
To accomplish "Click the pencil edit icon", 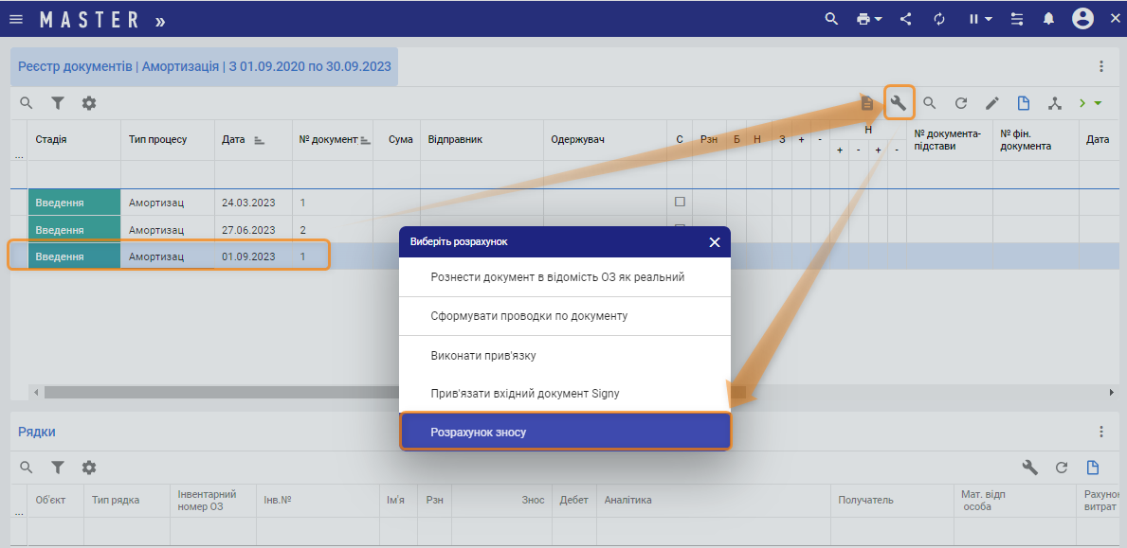I will pos(991,103).
